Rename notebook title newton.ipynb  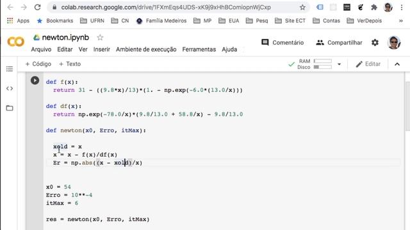tap(65, 38)
